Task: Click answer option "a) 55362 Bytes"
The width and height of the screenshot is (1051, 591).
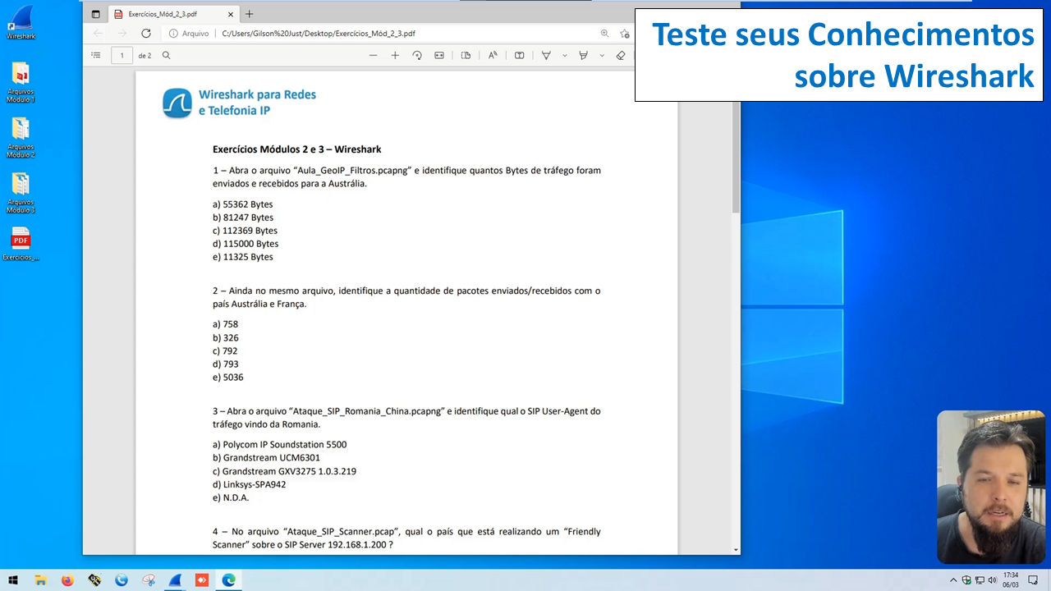Action: coord(243,204)
